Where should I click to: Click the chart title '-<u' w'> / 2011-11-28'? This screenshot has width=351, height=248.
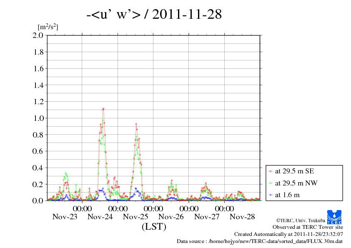pos(154,14)
